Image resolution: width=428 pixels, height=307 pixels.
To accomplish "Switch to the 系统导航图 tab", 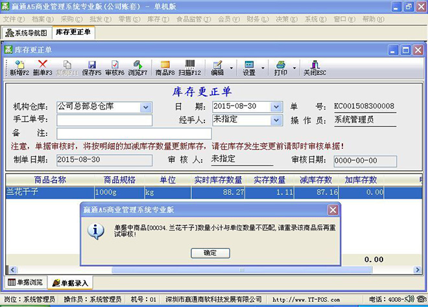I will tap(27, 32).
